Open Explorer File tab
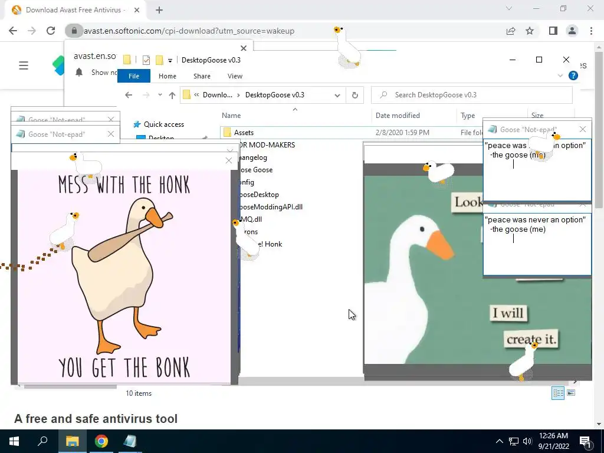 (134, 76)
